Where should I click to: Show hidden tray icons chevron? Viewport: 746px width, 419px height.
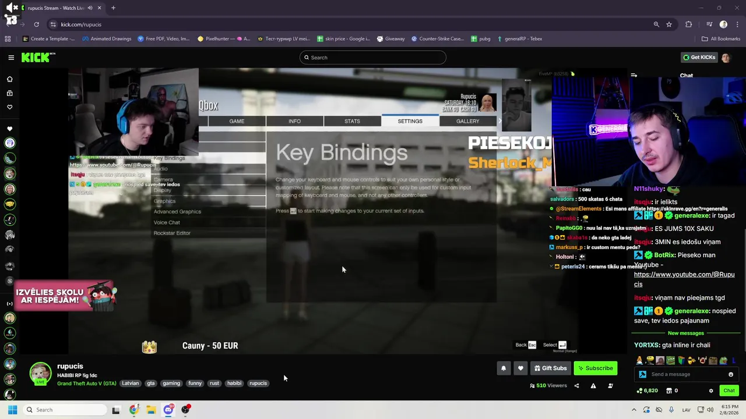634,410
